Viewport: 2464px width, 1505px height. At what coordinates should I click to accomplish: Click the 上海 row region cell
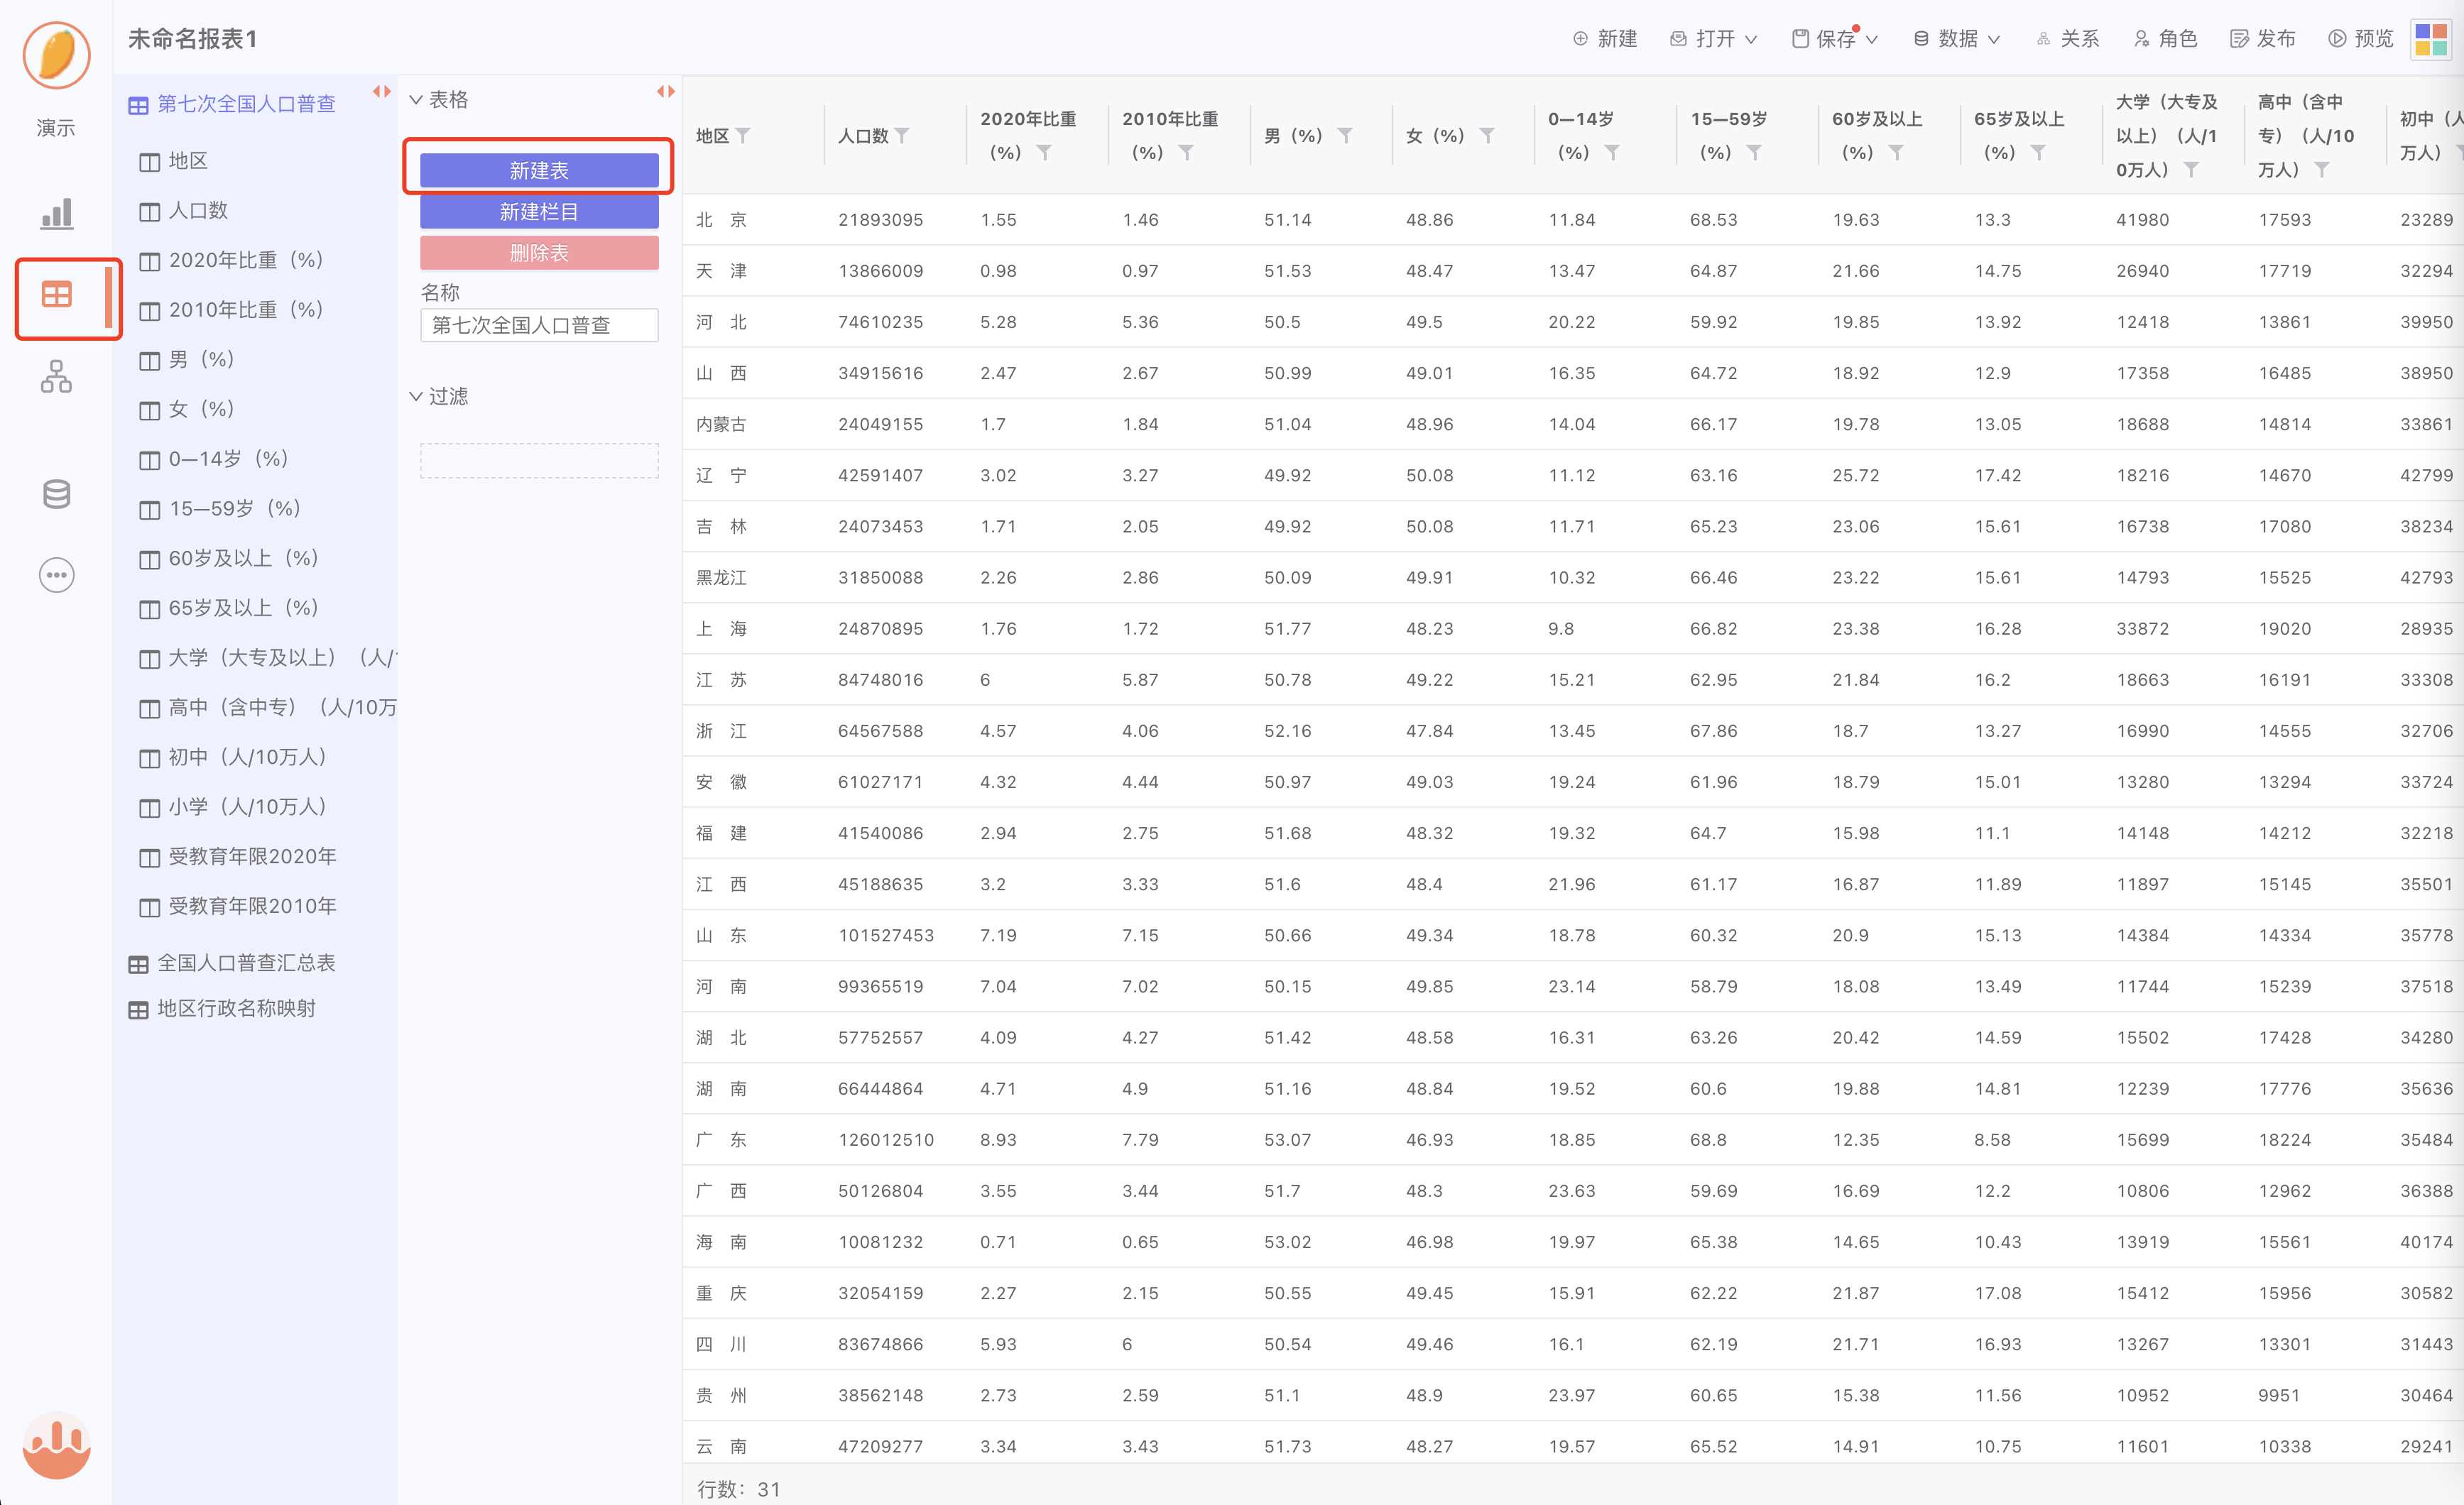721,629
